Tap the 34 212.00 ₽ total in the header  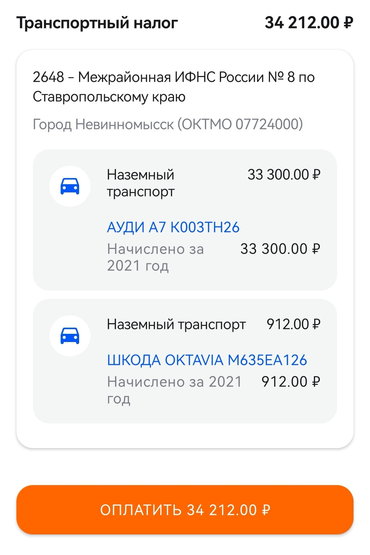coord(309,23)
